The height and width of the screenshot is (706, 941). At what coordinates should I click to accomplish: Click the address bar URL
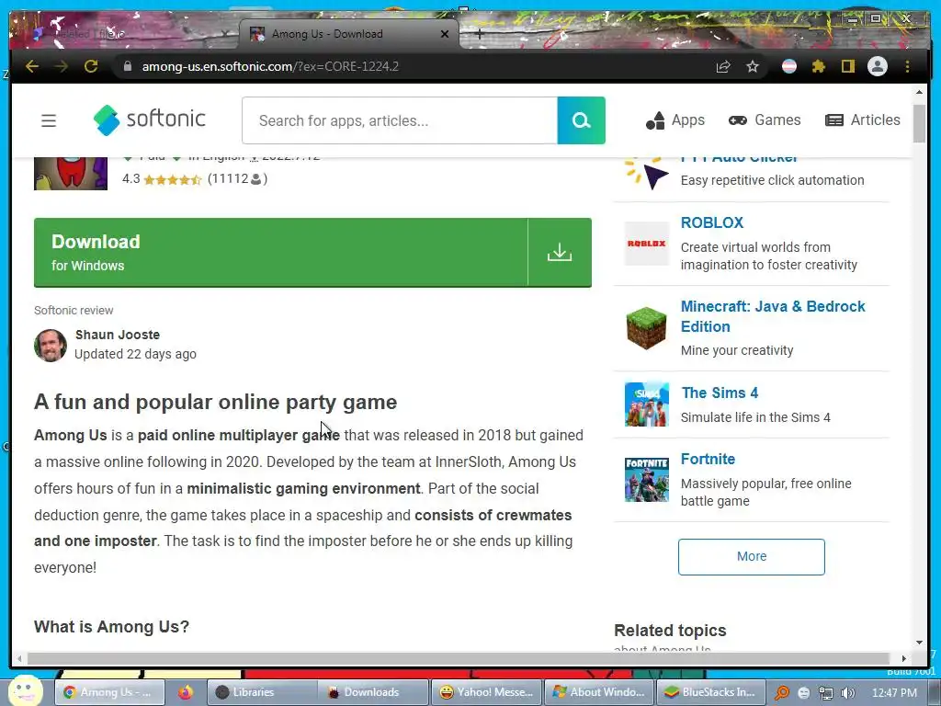[x=270, y=66]
